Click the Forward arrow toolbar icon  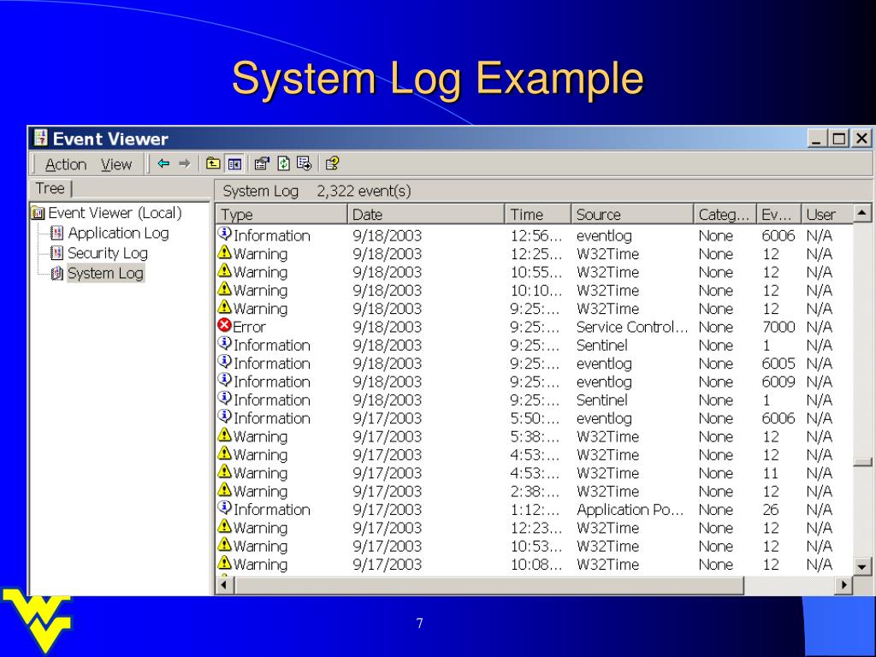click(x=184, y=163)
